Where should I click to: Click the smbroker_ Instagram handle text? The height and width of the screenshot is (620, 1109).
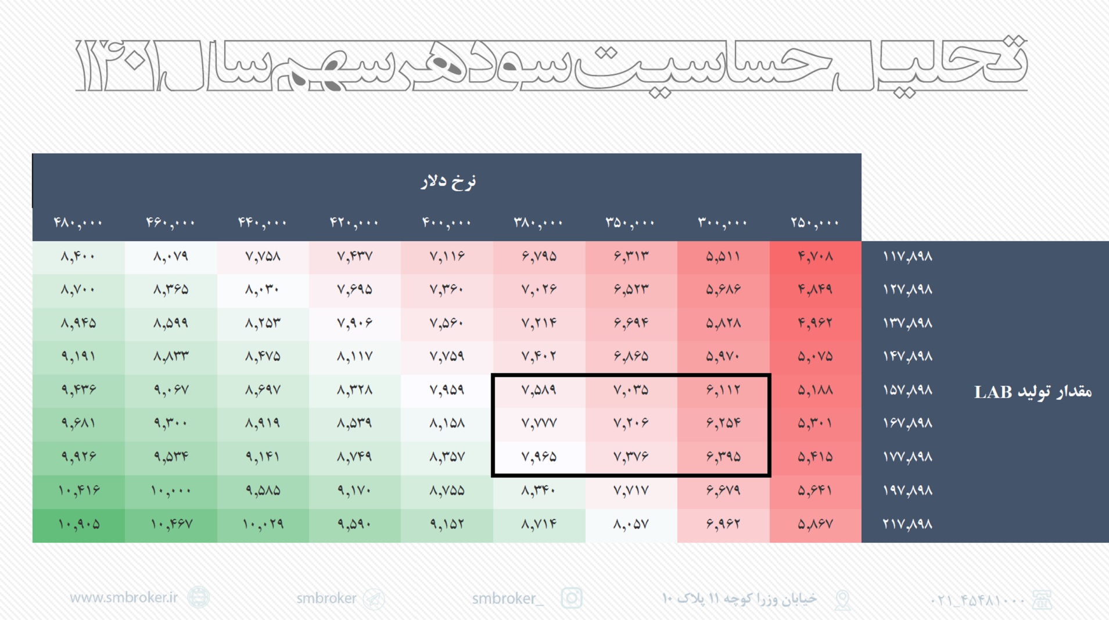tap(507, 599)
